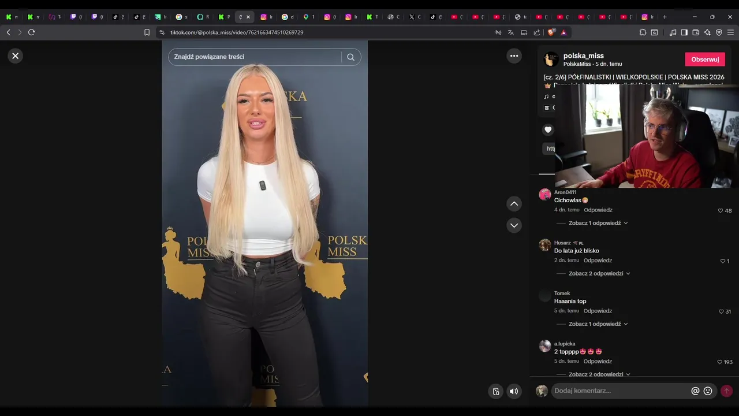Open a new browser tab with plus

665,17
